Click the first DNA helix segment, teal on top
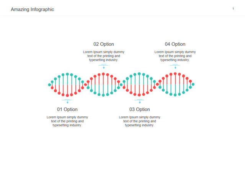This screenshot has width=245, height=169. pos(67,85)
